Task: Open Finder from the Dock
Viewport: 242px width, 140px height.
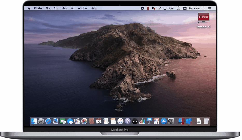Action: (34, 121)
